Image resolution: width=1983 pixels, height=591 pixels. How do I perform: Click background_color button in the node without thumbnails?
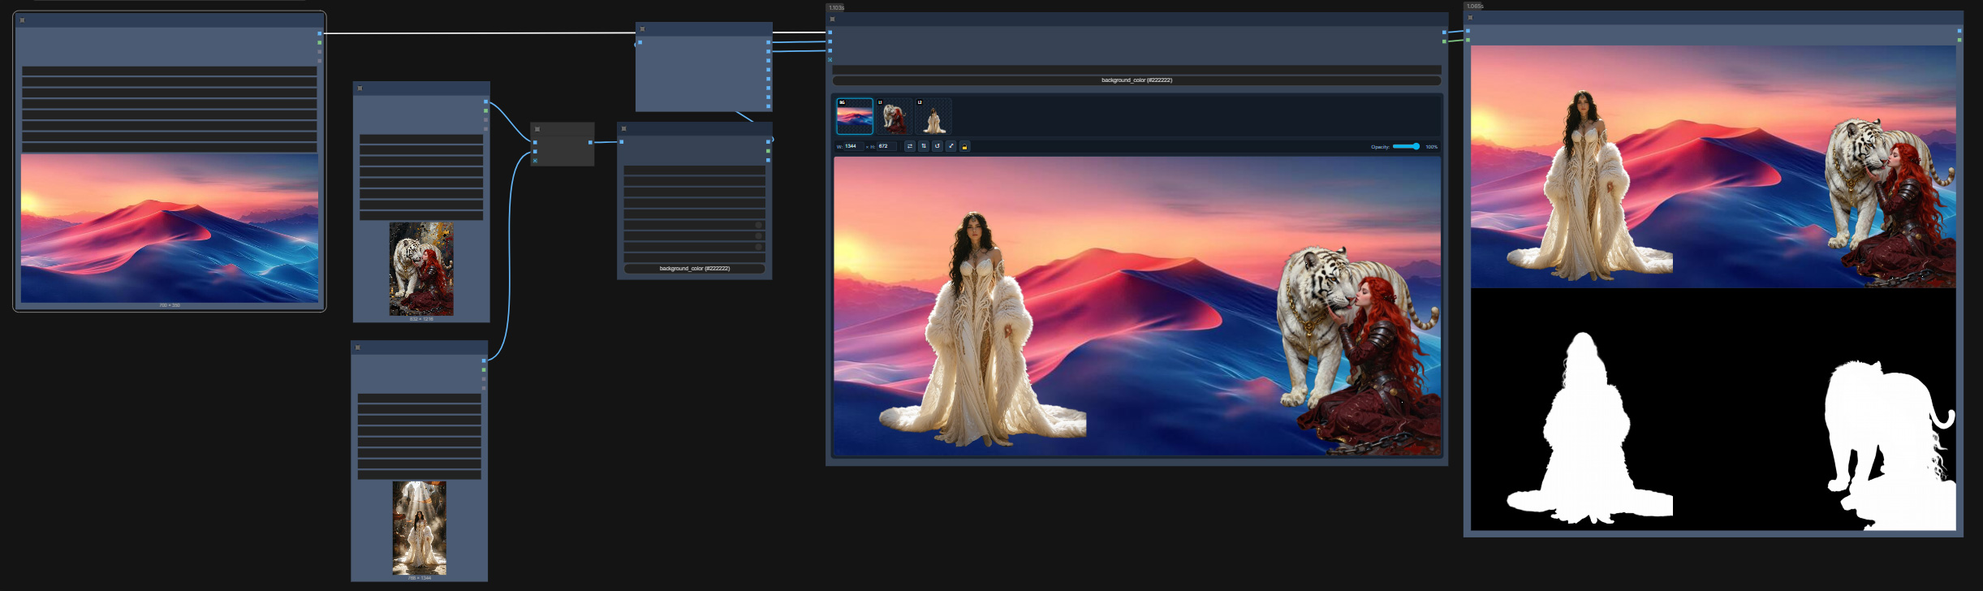(694, 268)
